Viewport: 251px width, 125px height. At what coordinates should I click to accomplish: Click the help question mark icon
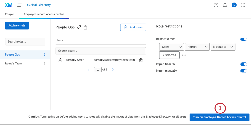coord(216,5)
